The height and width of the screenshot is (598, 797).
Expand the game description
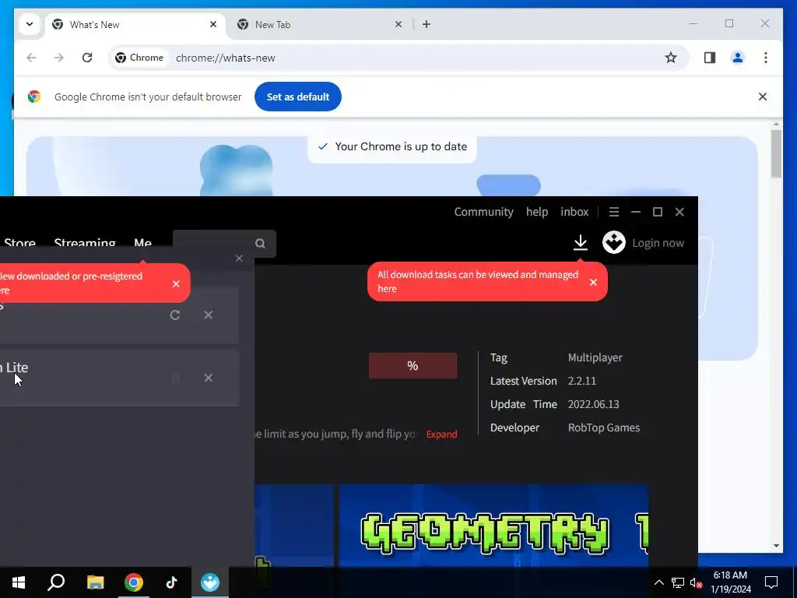pos(441,434)
